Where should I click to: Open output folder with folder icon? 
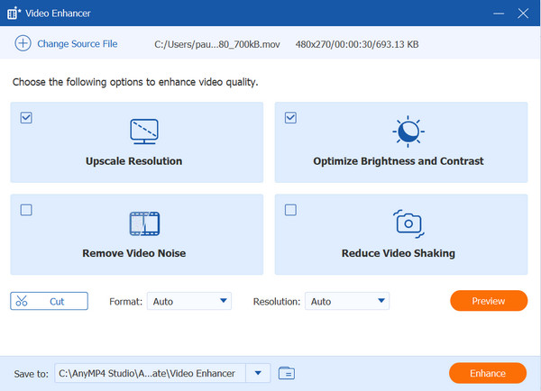tap(287, 373)
